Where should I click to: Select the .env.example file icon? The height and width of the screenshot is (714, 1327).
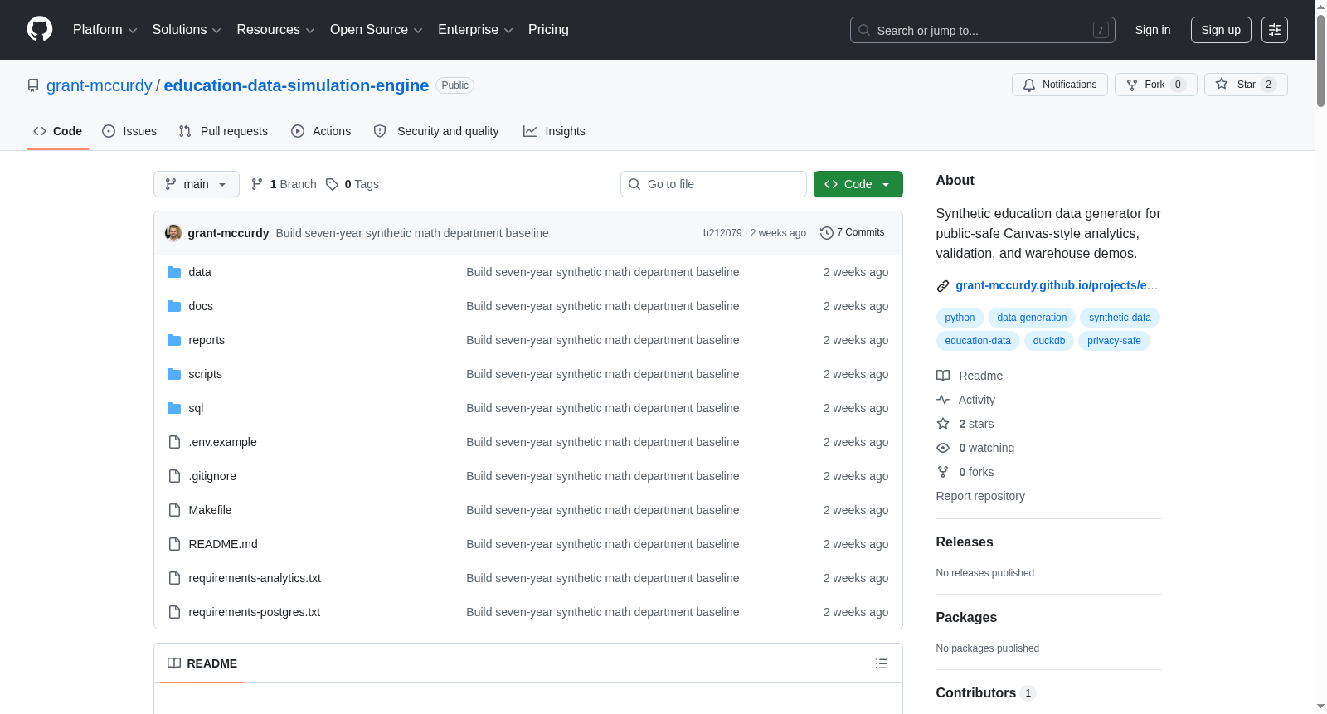pos(174,442)
